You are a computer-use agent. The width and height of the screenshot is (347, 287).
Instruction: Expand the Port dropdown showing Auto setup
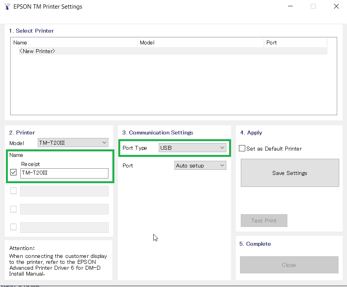pyautogui.click(x=200, y=166)
